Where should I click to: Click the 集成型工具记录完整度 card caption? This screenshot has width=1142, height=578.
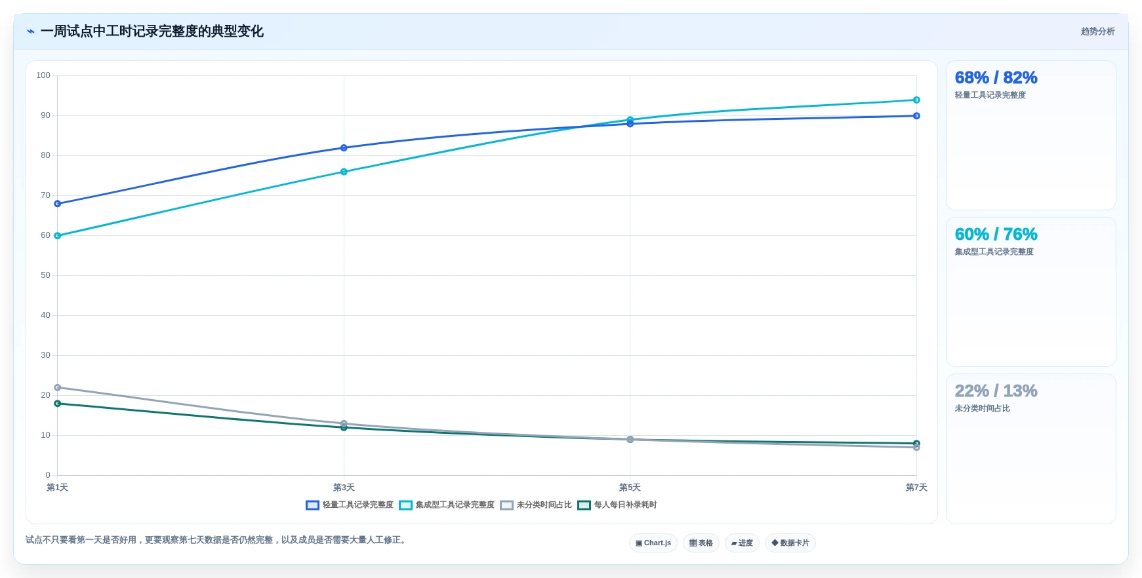tap(994, 252)
